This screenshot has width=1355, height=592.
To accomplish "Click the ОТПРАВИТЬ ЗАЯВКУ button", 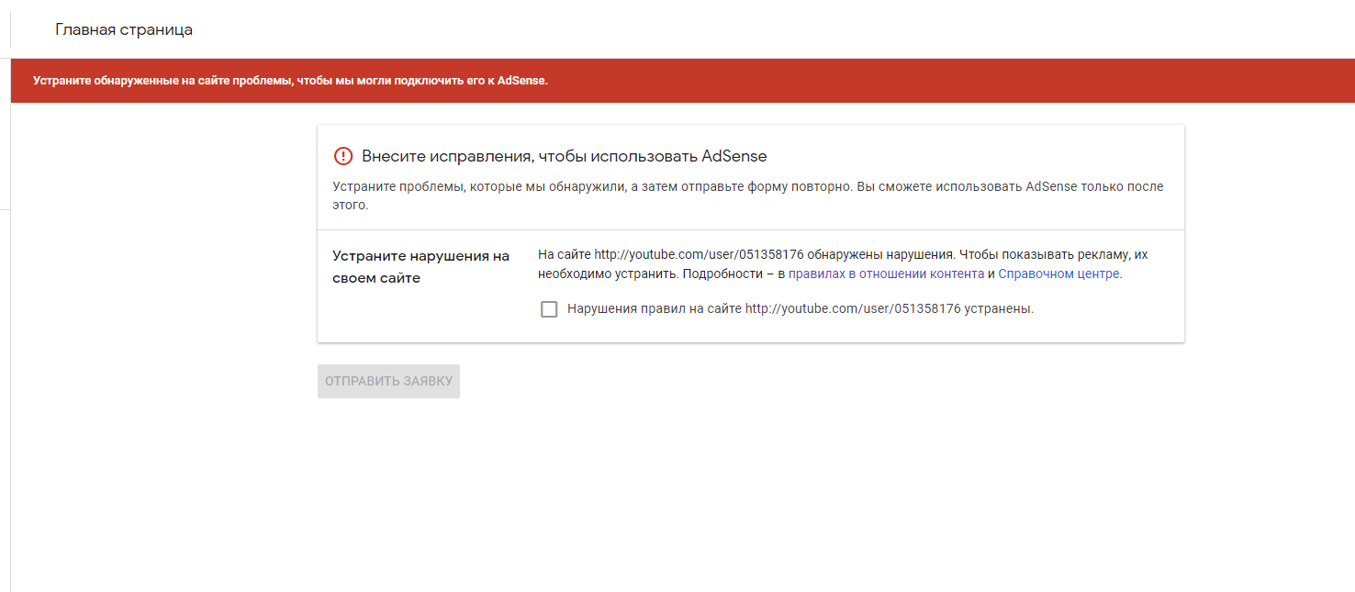I will tap(388, 381).
